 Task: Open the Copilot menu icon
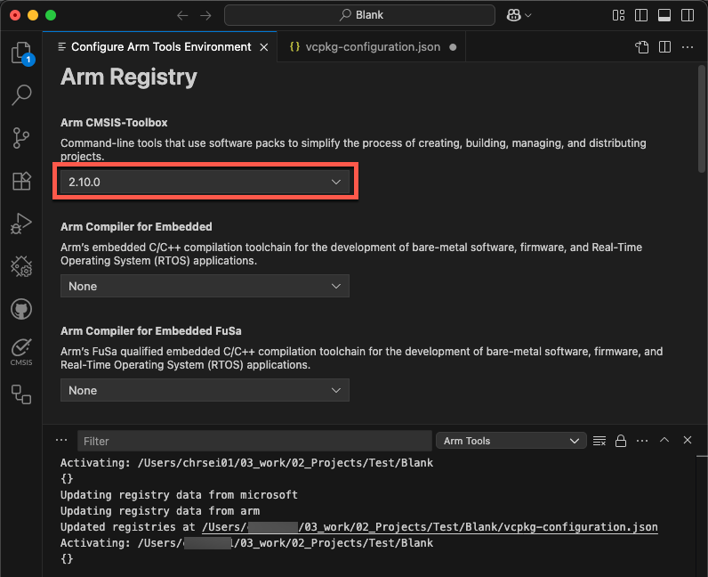pos(519,15)
